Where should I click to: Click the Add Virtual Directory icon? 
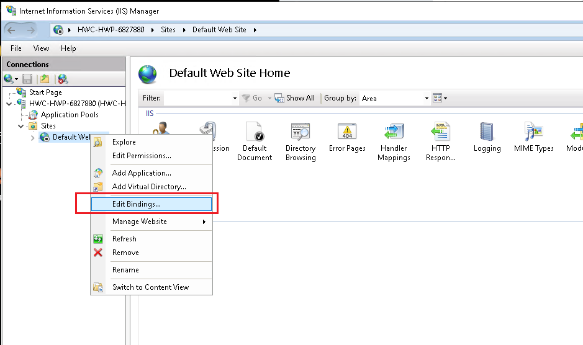click(97, 187)
